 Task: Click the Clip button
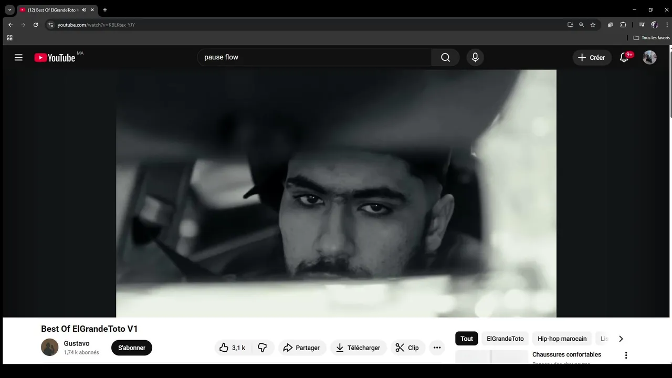[x=407, y=348]
